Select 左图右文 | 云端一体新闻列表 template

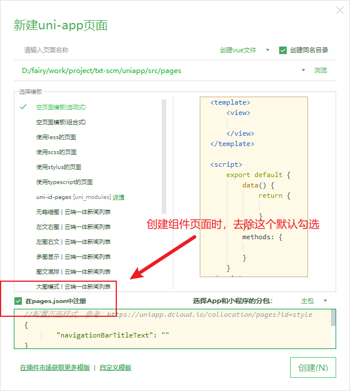73,242
